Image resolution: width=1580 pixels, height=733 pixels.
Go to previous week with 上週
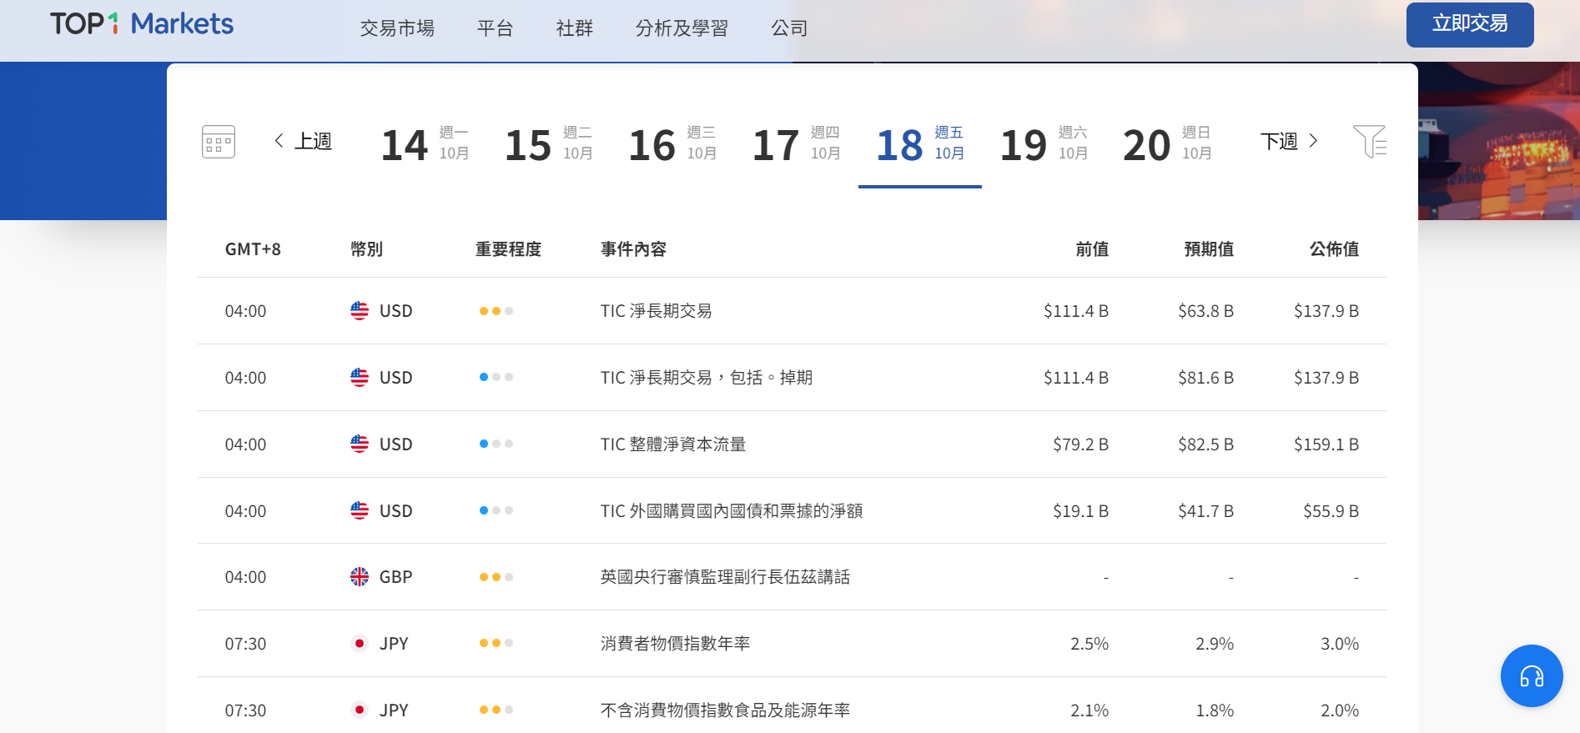[304, 142]
